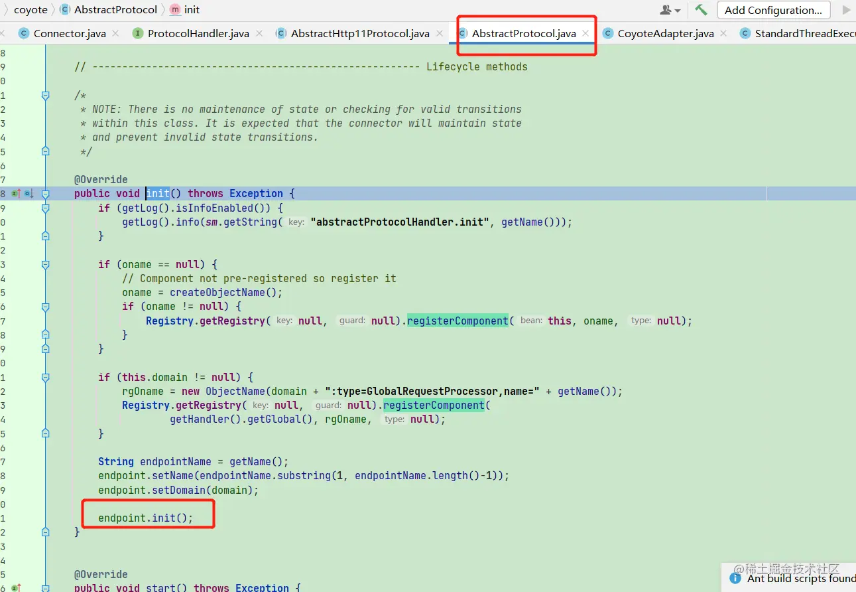This screenshot has width=856, height=592.
Task: Open the StandardThreadExecutor tab
Action: pos(805,33)
